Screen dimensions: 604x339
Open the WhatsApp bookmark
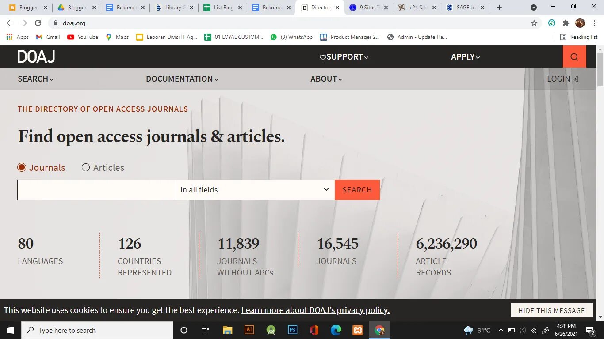point(291,37)
